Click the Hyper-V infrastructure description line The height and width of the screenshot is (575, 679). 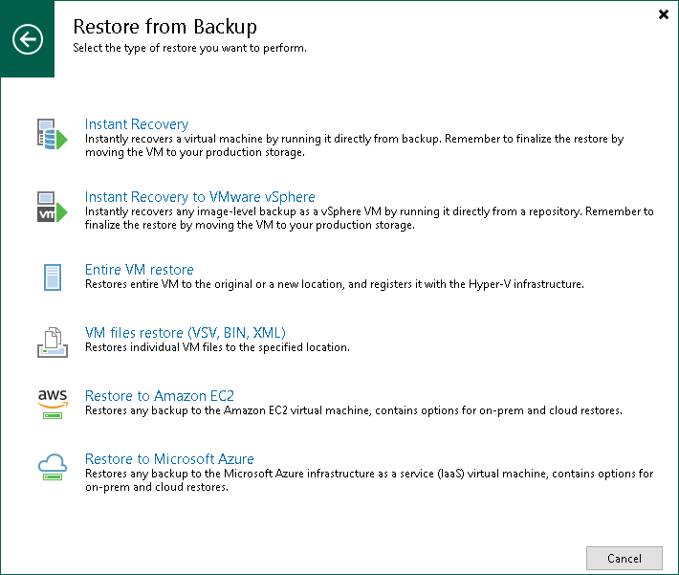click(x=335, y=284)
